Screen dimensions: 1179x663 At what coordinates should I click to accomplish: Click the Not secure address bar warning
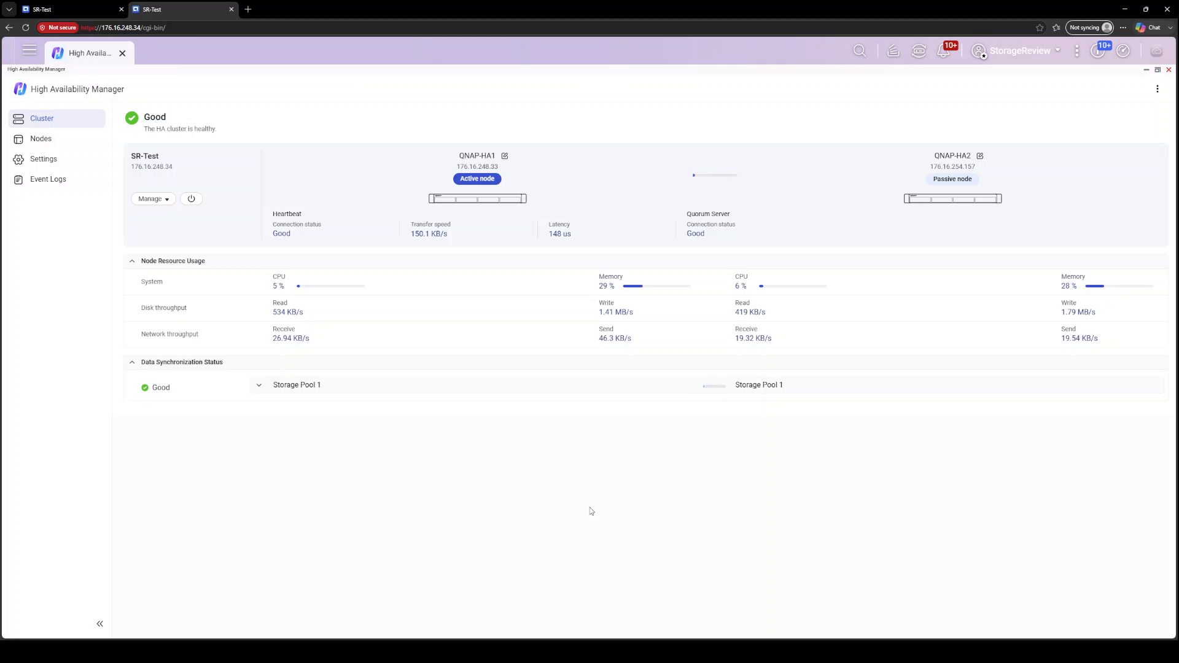[58, 28]
